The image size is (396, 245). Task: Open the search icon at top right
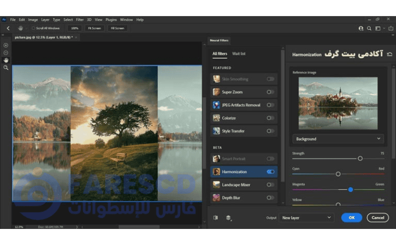(x=369, y=28)
